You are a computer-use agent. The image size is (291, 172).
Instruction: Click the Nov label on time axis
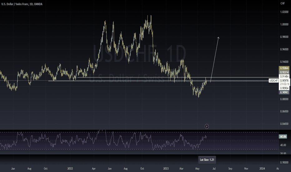click(246, 169)
